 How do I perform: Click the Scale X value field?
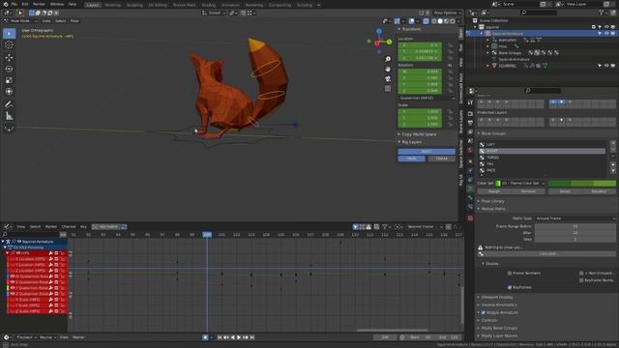420,112
